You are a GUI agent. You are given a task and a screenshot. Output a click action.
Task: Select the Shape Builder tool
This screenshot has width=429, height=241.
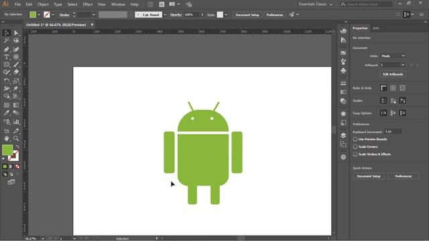click(7, 96)
